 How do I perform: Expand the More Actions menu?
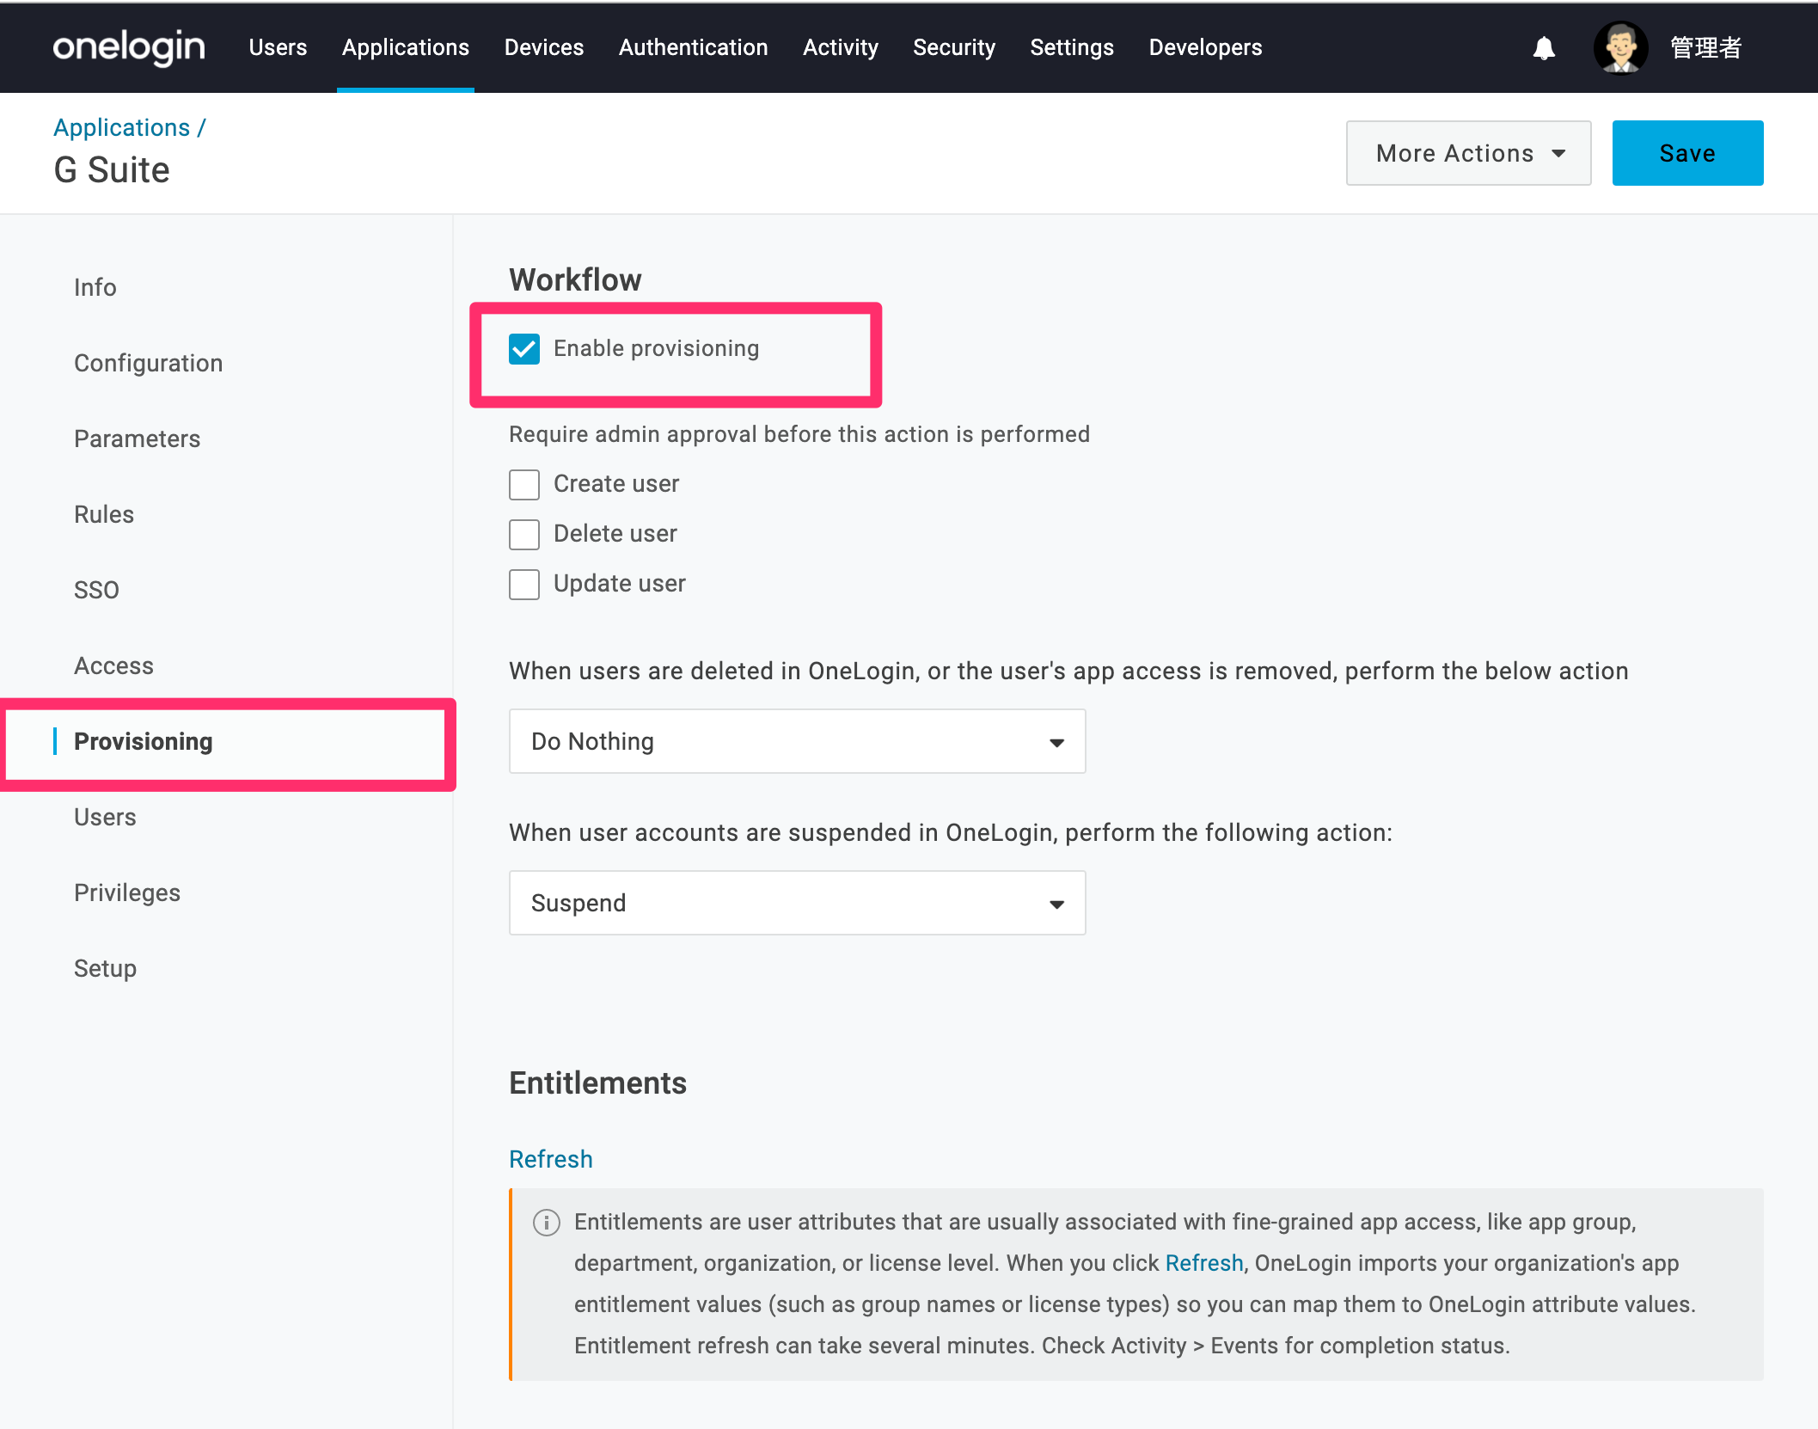(1468, 153)
